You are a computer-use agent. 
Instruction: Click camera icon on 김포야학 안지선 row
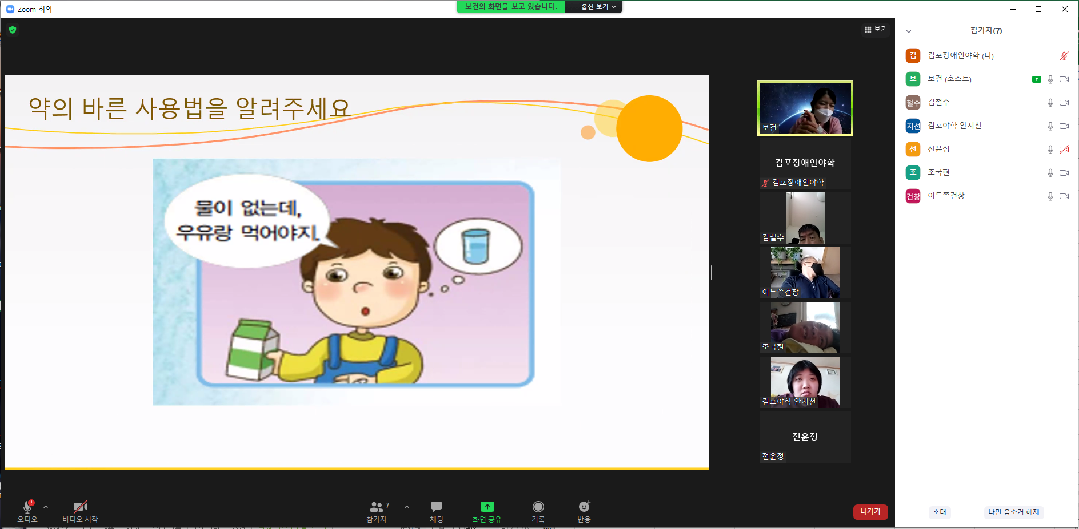[x=1064, y=126]
